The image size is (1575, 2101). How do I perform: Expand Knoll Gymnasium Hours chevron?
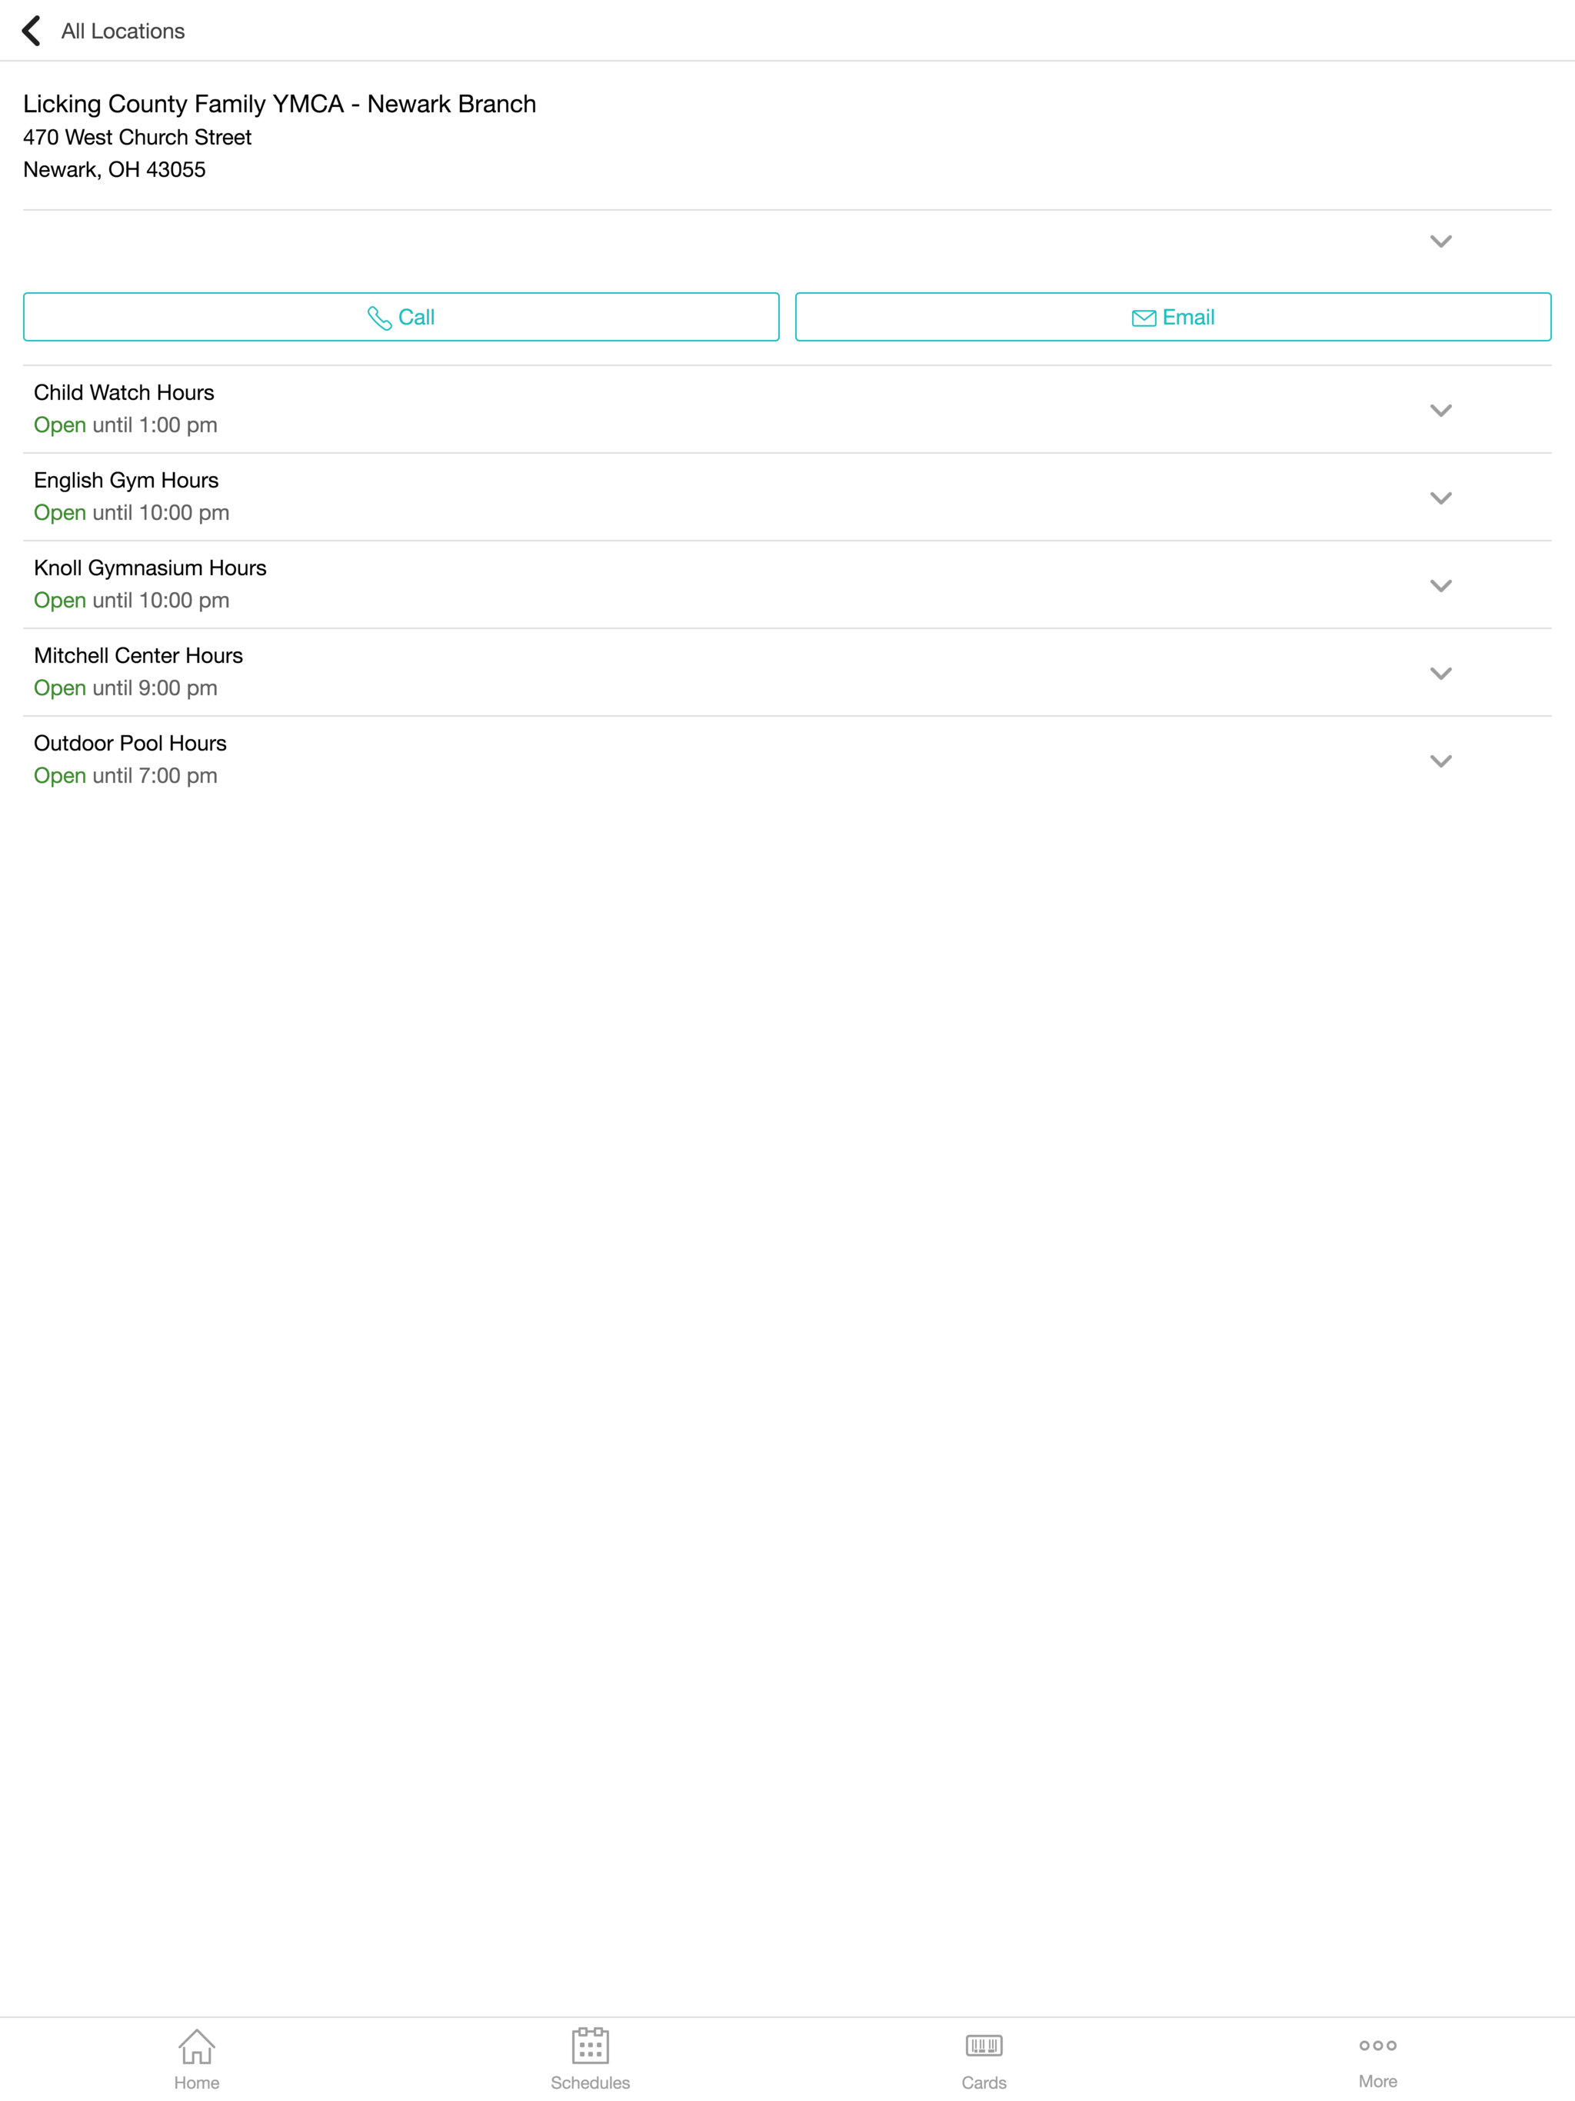click(x=1440, y=585)
